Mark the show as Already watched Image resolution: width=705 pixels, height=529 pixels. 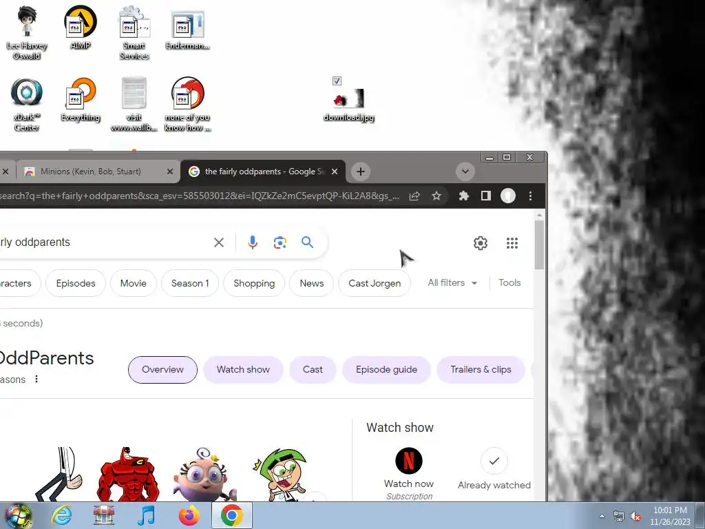(494, 468)
